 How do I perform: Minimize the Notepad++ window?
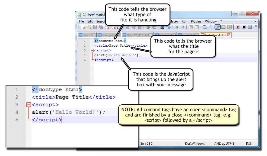point(235,14)
